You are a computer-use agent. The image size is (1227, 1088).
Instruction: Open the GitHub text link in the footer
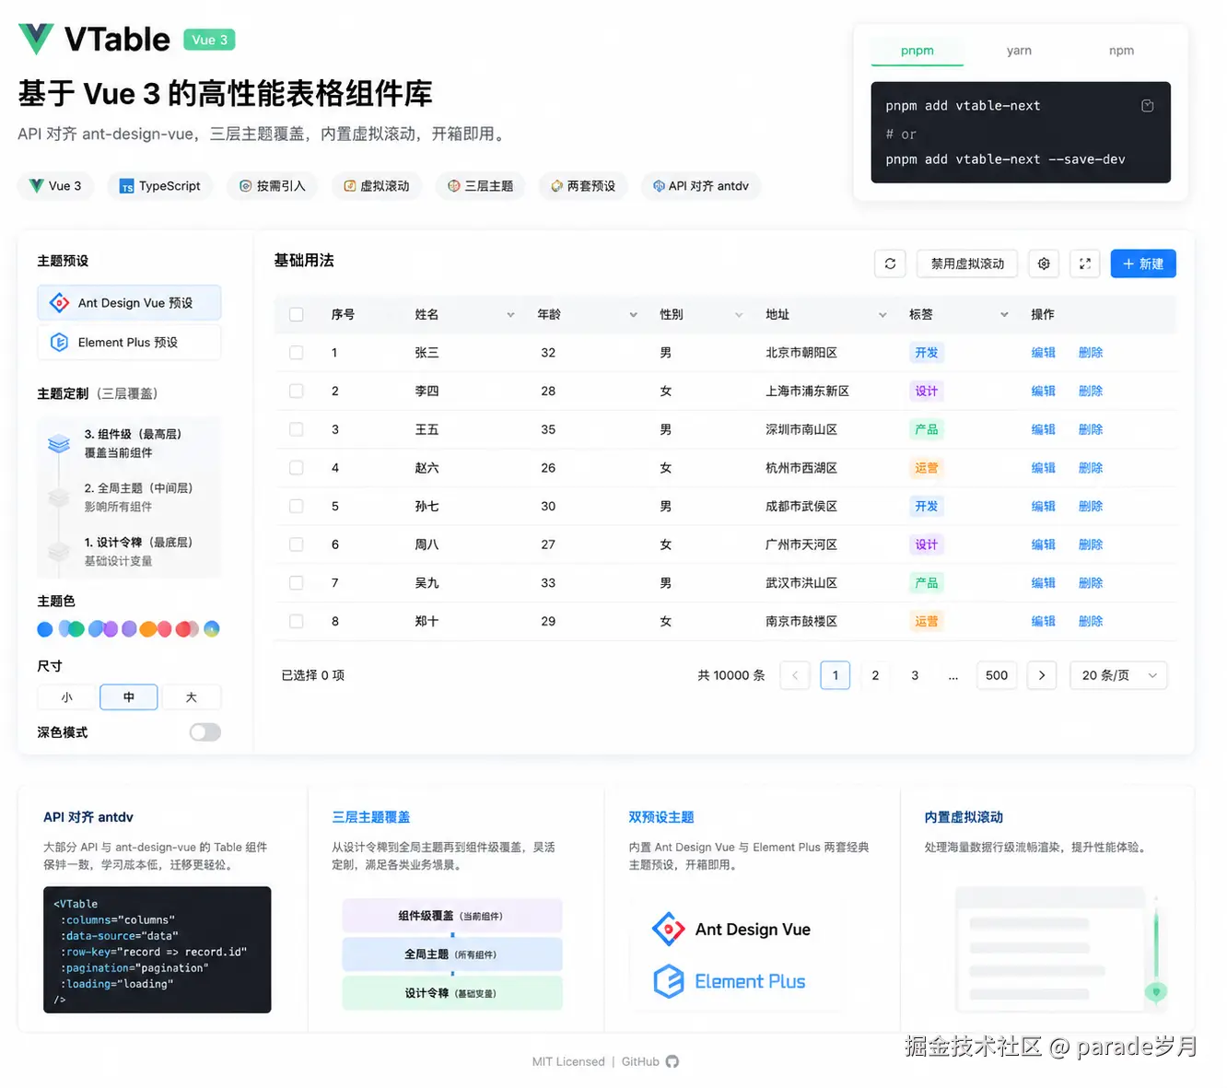click(640, 1061)
